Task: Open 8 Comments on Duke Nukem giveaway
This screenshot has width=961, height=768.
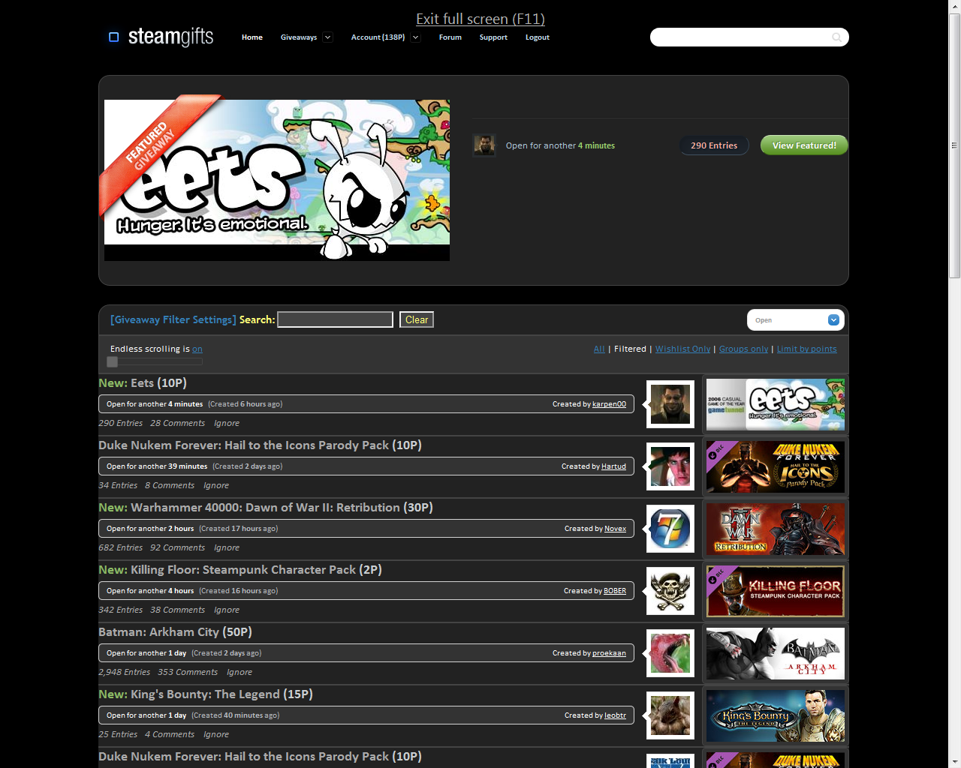Action: pos(170,486)
